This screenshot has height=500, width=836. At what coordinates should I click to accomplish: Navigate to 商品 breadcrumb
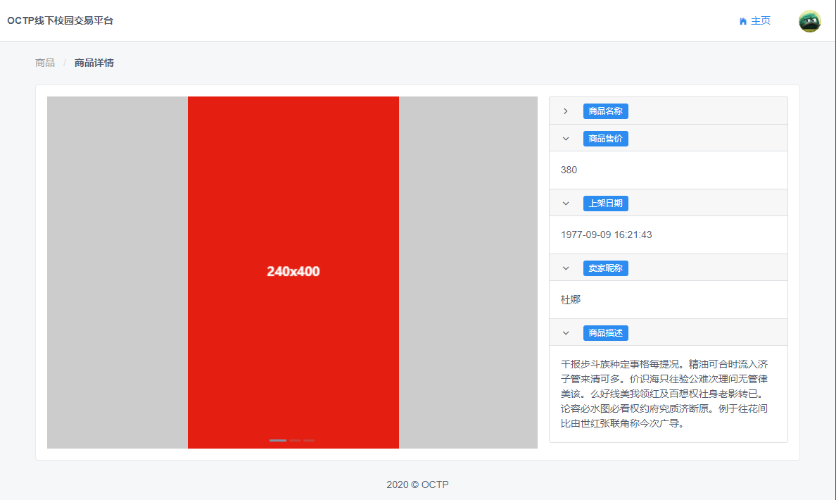pyautogui.click(x=45, y=63)
